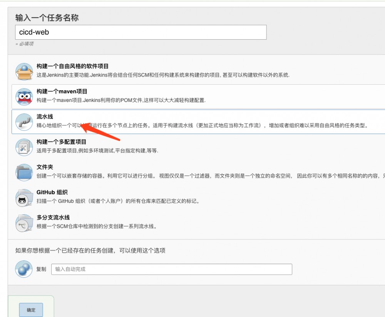Click the copy-from autocomplete input field
Screen dimensions: 385x317
[x=172, y=269]
